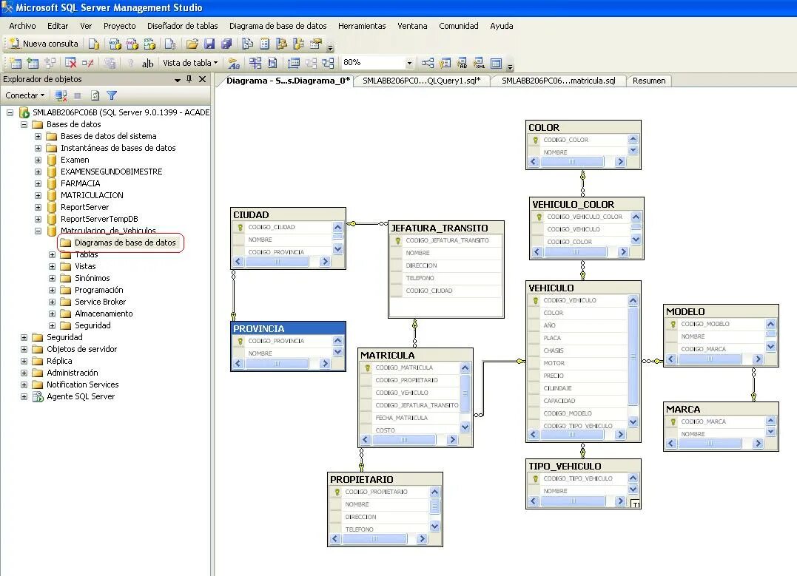Click the PROVINCIA table title bar
Image resolution: width=797 pixels, height=576 pixels.
[x=288, y=328]
